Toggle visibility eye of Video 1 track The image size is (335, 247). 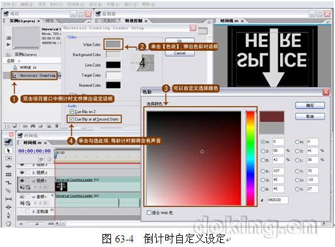click(x=22, y=181)
